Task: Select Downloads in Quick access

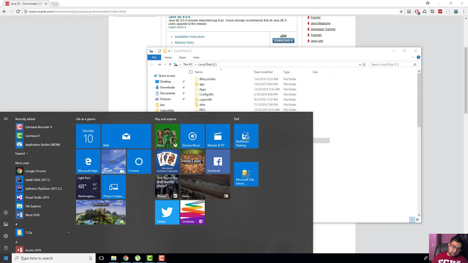Action: tap(167, 87)
